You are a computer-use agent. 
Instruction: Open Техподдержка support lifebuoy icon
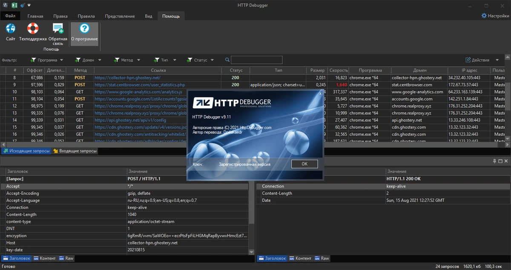(33, 29)
